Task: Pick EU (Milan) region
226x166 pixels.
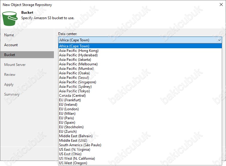Action: [140, 114]
